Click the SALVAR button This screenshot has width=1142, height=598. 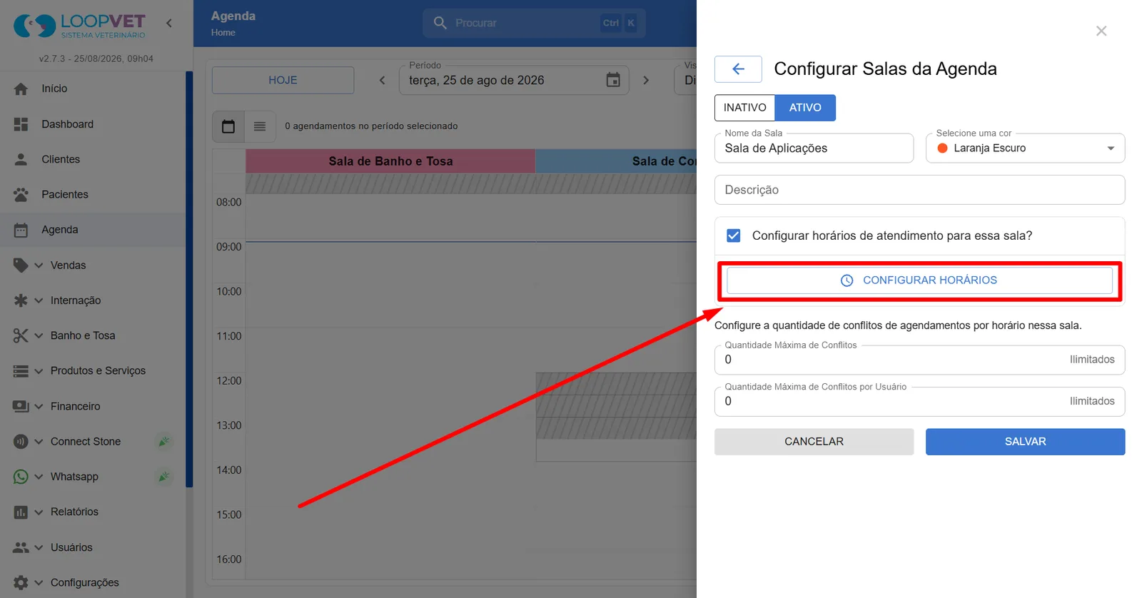[1025, 442]
